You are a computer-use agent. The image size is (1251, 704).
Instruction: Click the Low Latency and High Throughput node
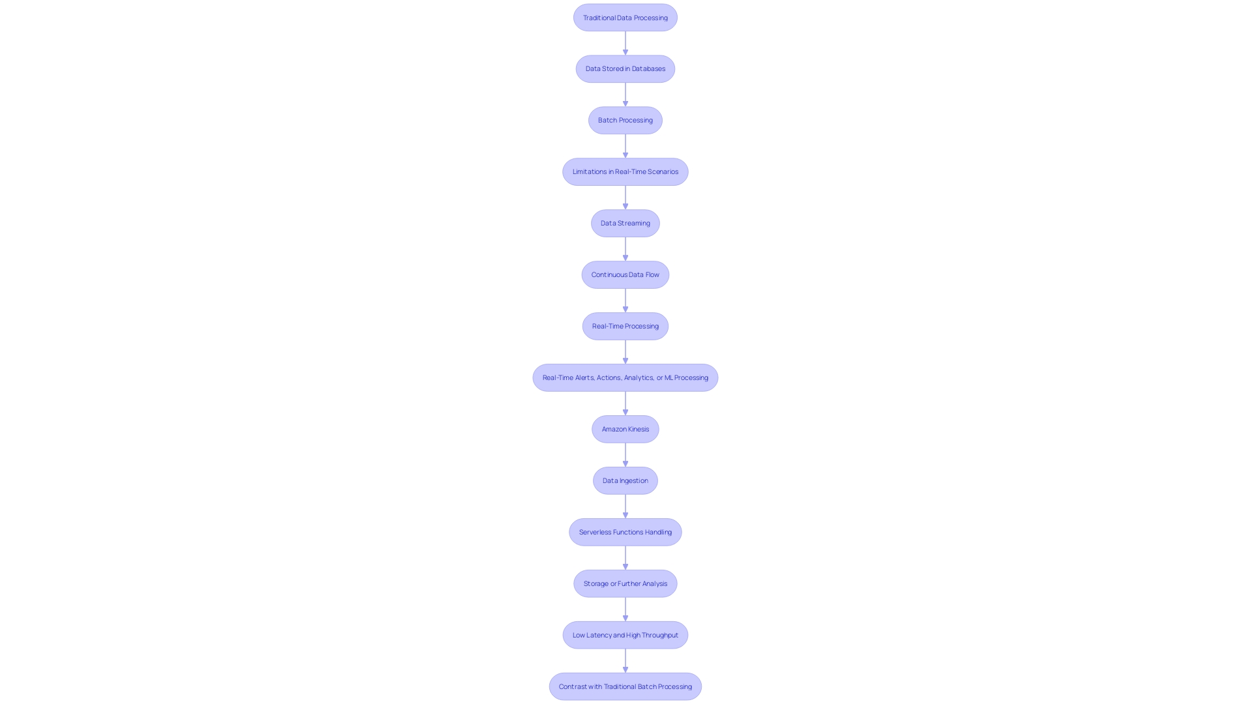coord(625,634)
